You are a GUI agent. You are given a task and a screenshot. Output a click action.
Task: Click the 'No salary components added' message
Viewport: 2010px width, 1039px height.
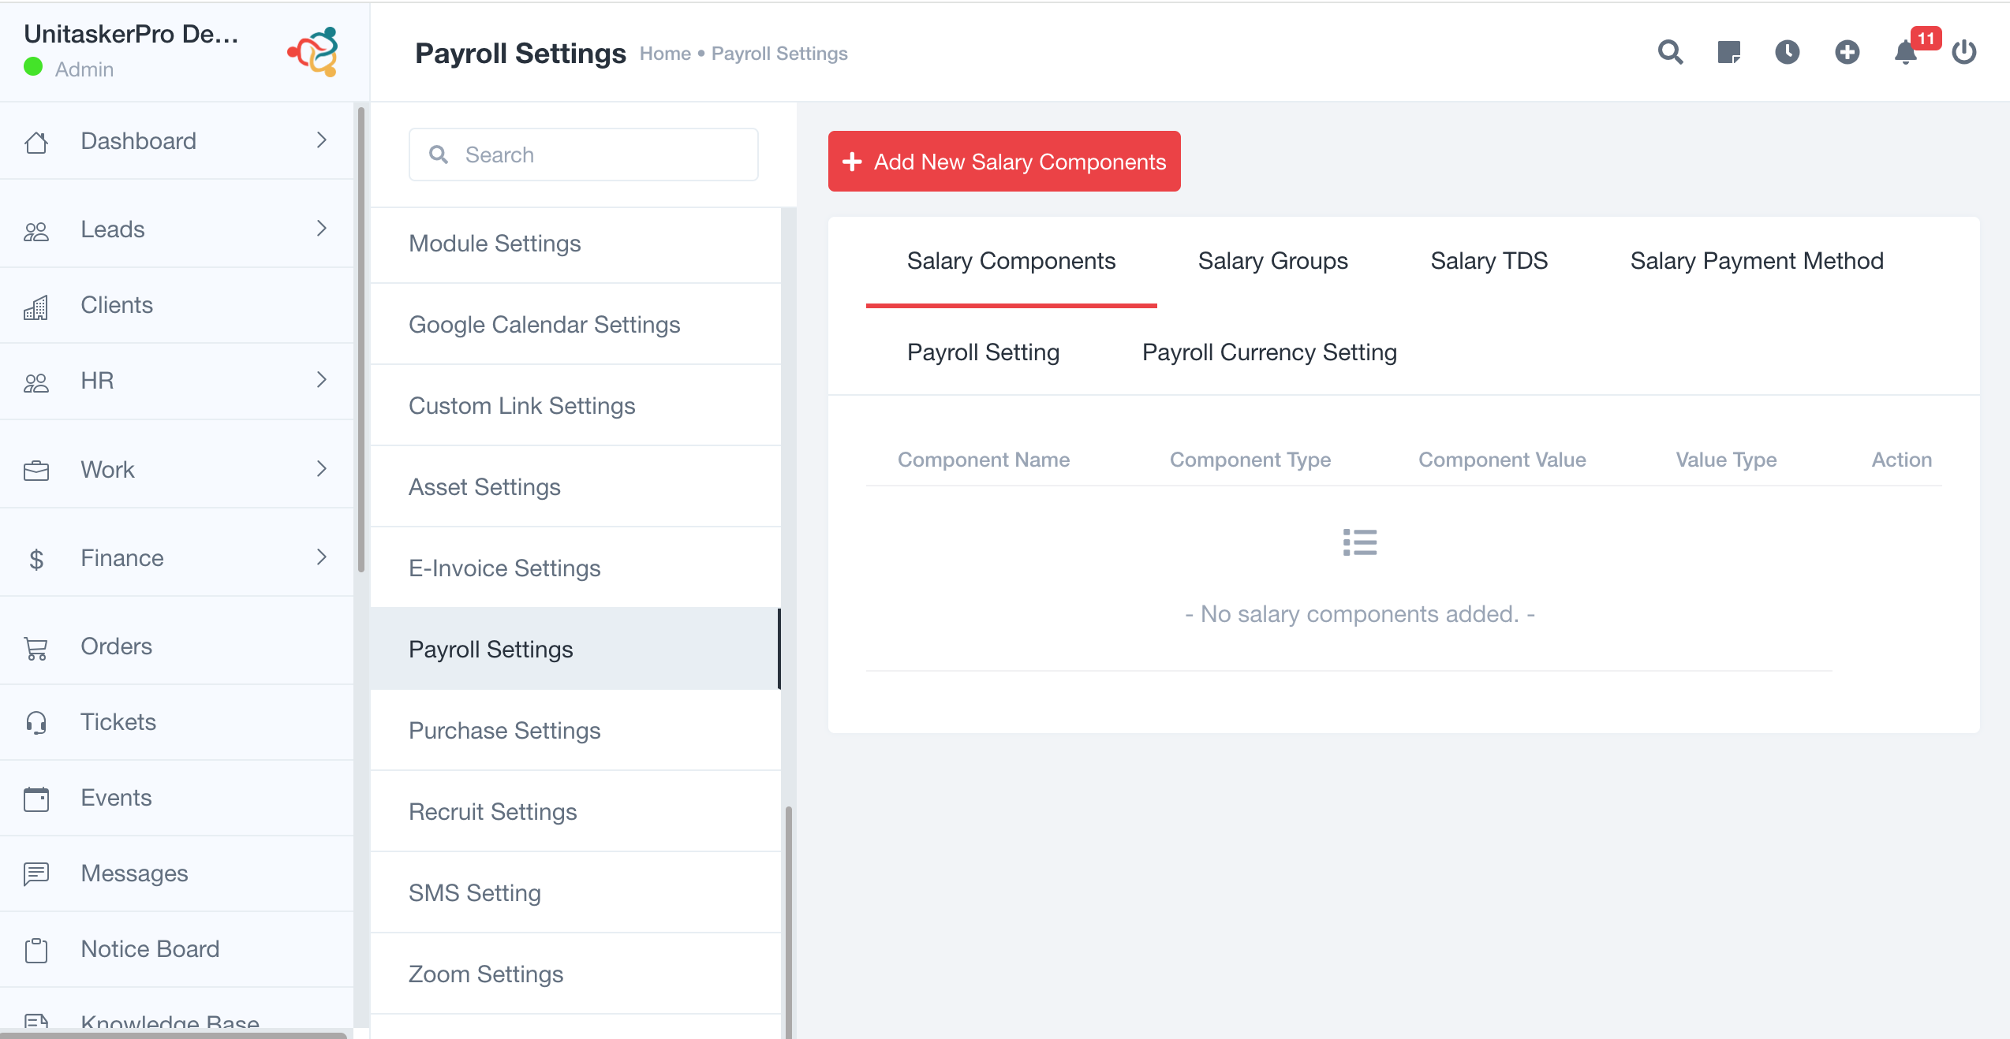coord(1360,614)
